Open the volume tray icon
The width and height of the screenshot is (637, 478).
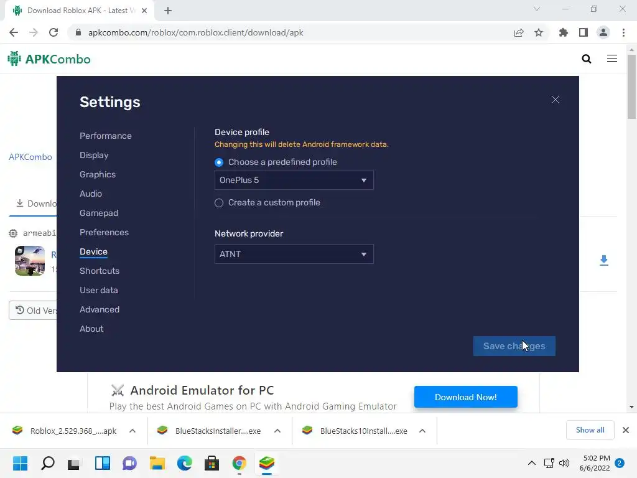point(564,463)
